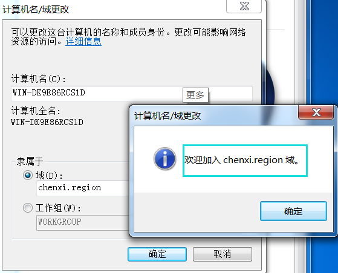
Task: Click the description text about network resources
Action: [x=128, y=37]
